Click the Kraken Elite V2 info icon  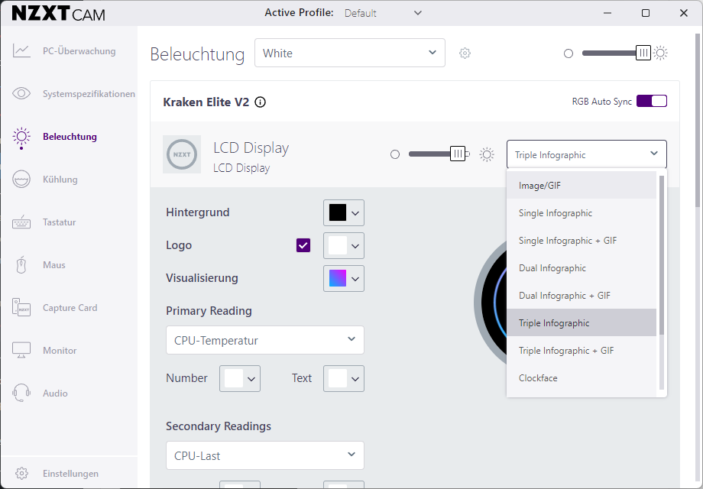(261, 102)
